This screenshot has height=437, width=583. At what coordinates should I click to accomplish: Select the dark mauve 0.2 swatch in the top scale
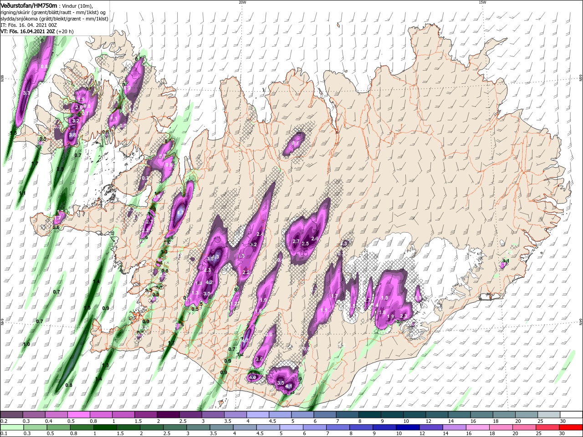click(x=11, y=415)
